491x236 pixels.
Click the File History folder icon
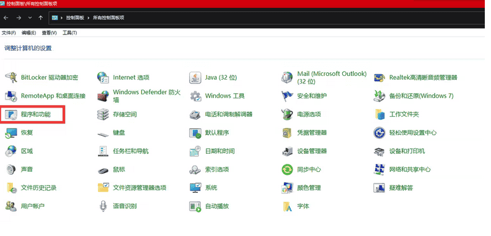pos(11,188)
